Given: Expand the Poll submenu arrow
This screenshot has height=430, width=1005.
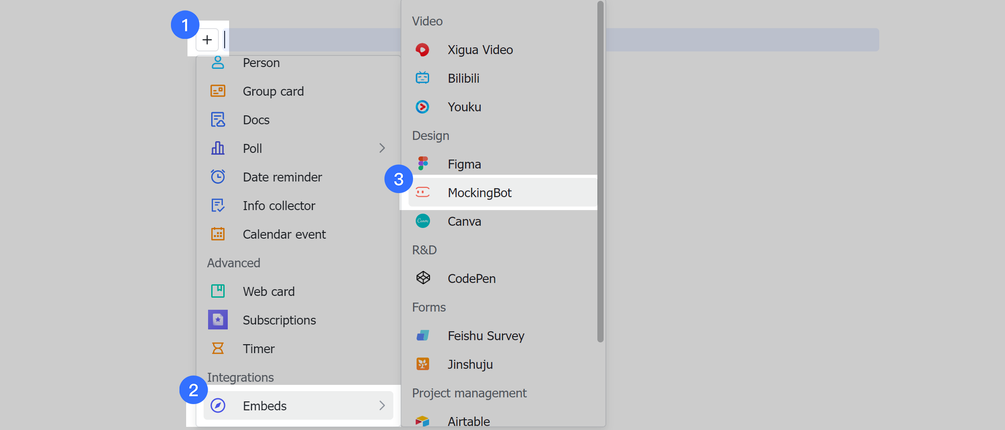Looking at the screenshot, I should tap(383, 148).
